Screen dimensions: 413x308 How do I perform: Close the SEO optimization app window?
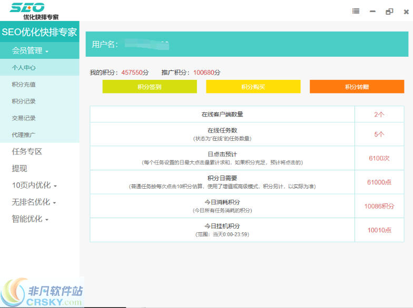tap(406, 12)
